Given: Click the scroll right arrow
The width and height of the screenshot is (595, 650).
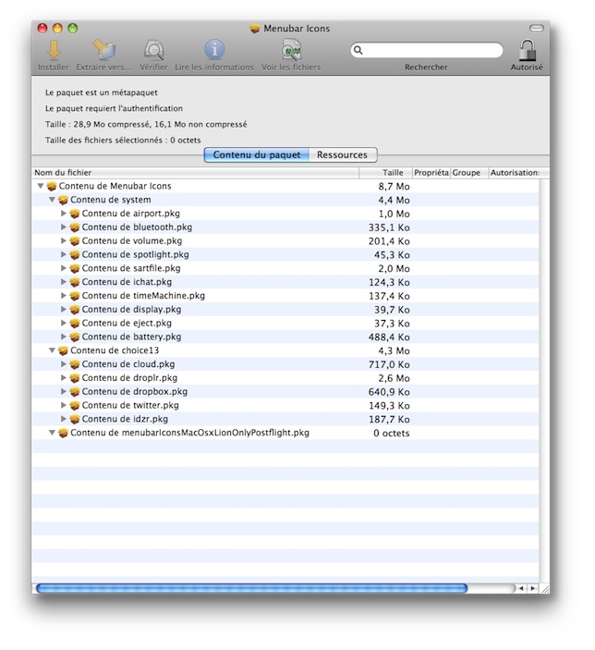Looking at the screenshot, I should click(533, 588).
